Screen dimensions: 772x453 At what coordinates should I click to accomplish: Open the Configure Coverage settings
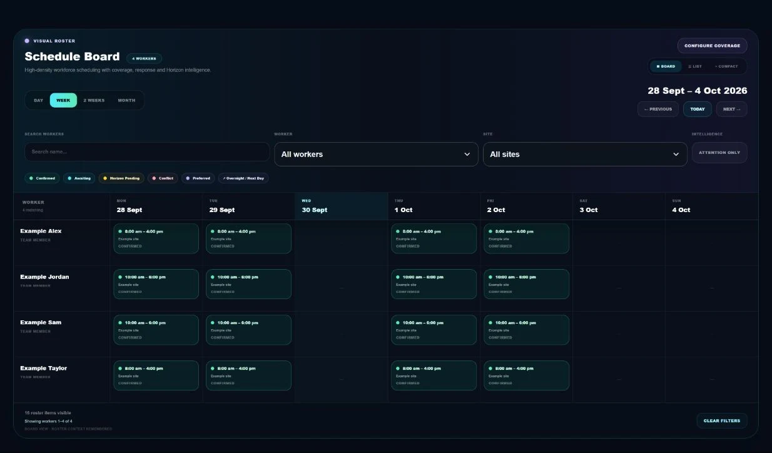[x=712, y=46]
